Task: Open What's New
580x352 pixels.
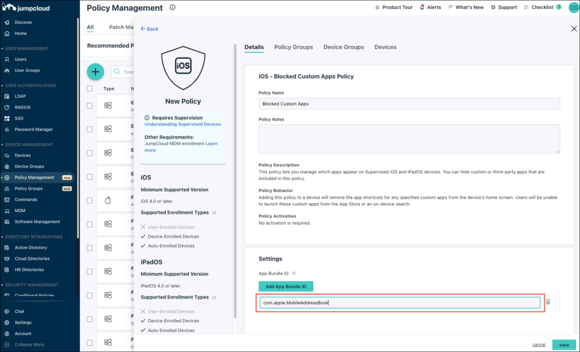Action: pyautogui.click(x=466, y=7)
